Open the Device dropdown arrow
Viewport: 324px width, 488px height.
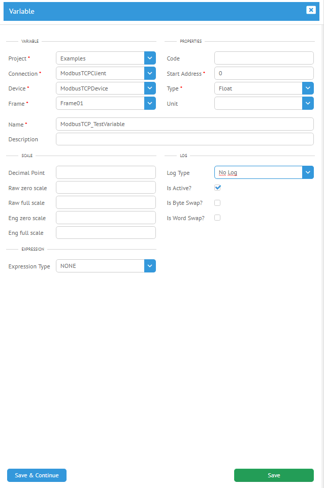click(150, 88)
